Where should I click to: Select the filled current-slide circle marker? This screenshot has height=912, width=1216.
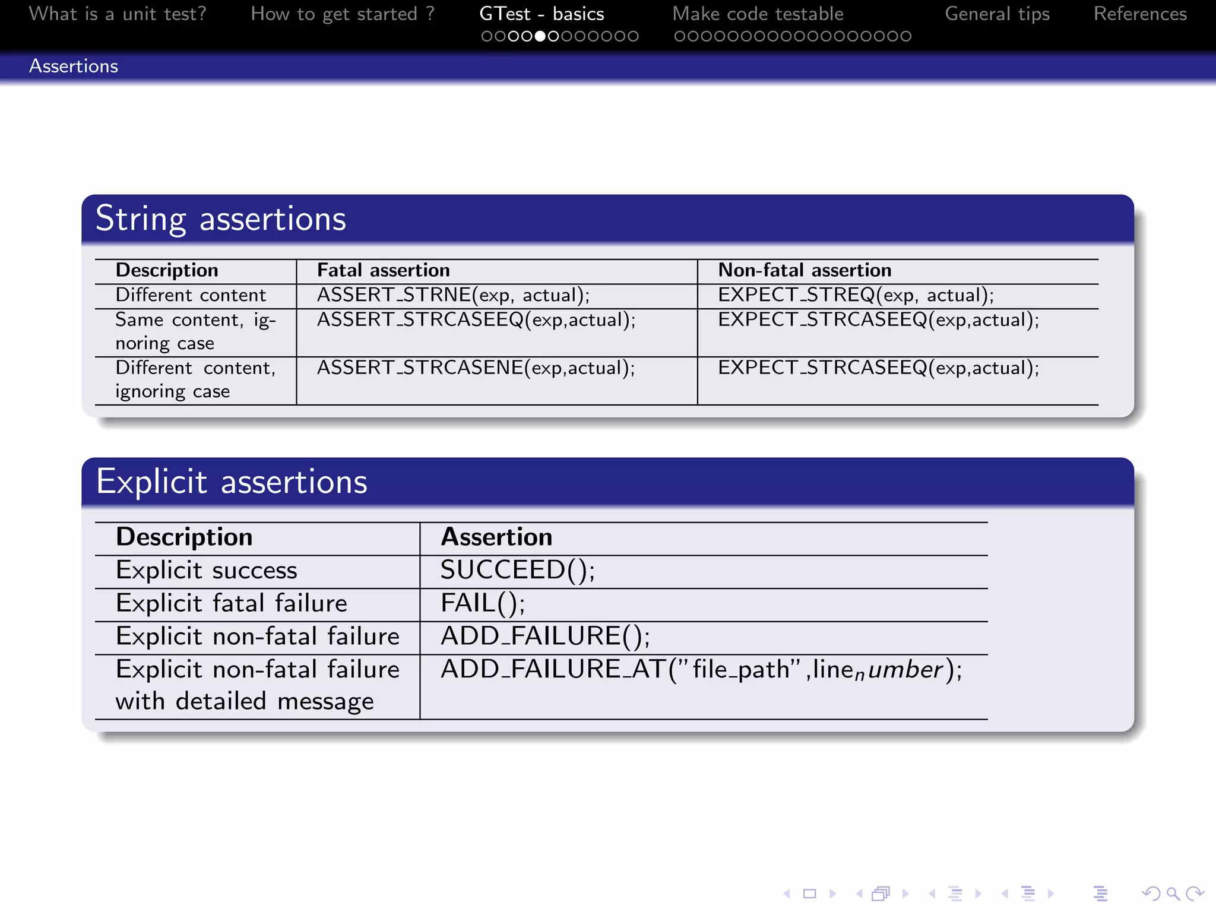(x=540, y=36)
